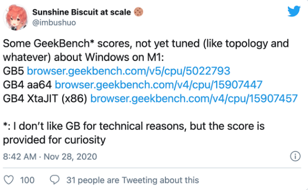Open replies via speech bubble icon

(x=54, y=180)
